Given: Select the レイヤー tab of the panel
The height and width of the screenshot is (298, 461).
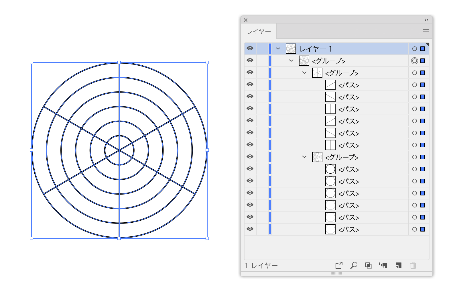Looking at the screenshot, I should pos(259,31).
